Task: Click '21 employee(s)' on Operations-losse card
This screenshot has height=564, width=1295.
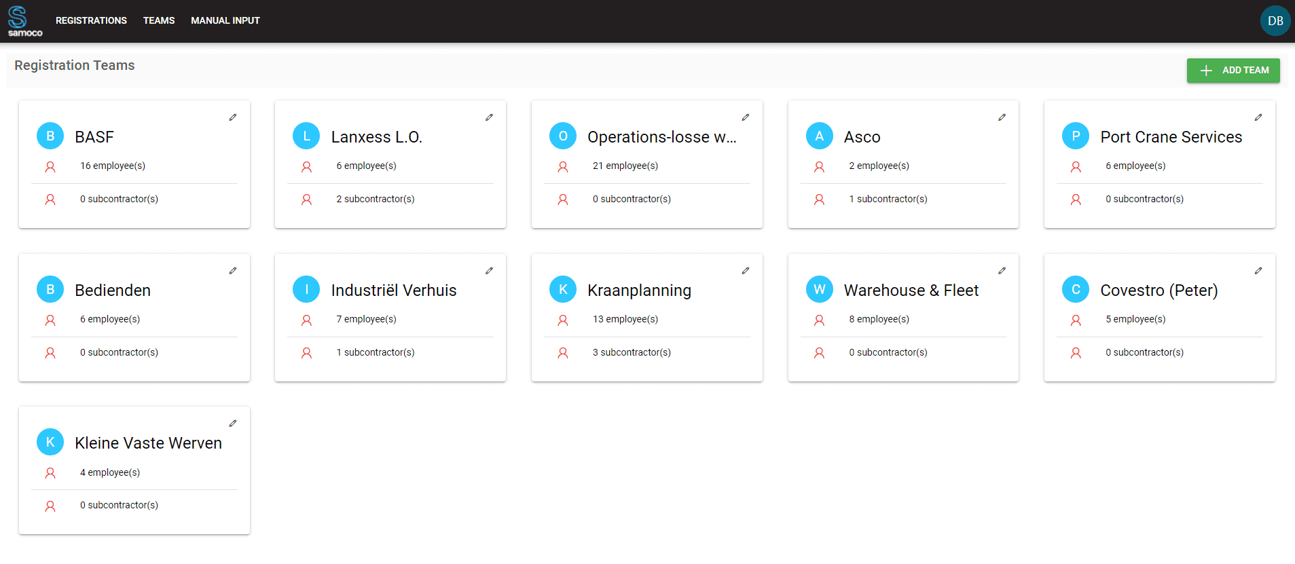Action: 625,166
